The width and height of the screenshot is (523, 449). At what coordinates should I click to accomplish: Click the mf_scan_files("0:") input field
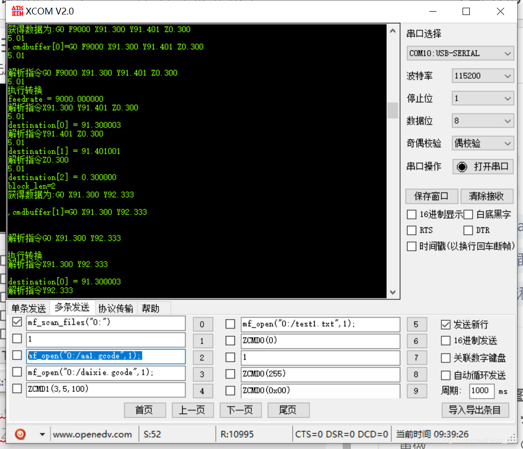coord(106,323)
